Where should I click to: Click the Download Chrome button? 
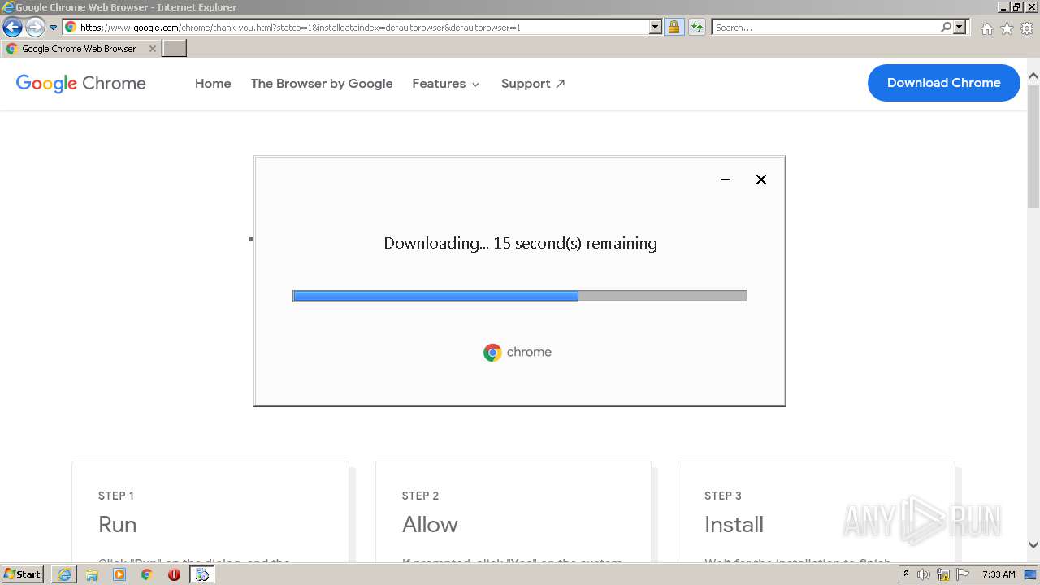pyautogui.click(x=943, y=83)
